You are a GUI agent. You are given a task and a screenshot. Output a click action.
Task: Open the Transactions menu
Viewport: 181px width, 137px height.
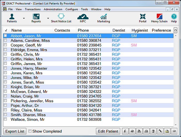tap(33, 9)
